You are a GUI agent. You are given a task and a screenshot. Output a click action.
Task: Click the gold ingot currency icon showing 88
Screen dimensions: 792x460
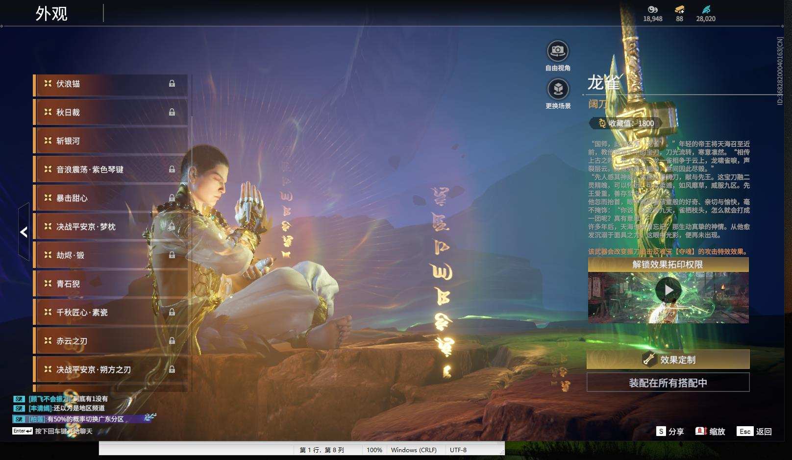[679, 9]
